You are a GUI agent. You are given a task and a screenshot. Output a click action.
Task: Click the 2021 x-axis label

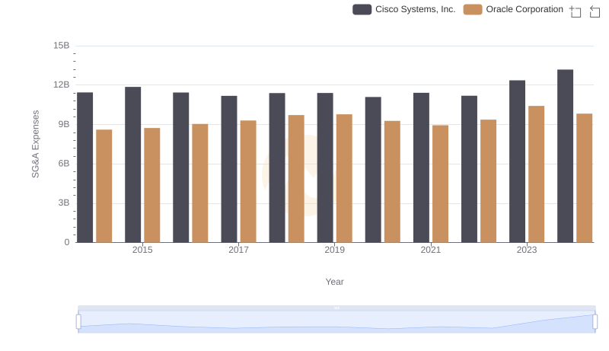click(x=431, y=250)
